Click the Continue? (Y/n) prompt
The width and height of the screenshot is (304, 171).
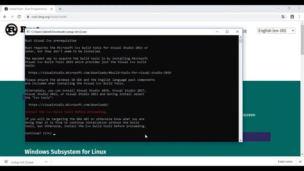coord(38,133)
